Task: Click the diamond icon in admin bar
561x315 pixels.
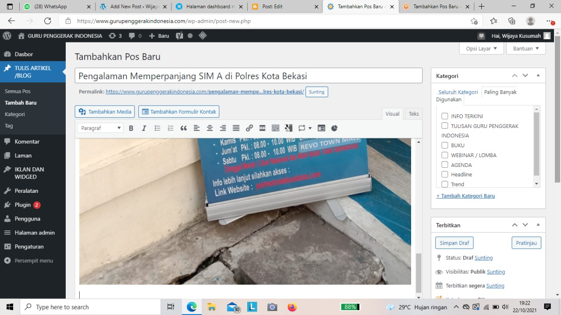Action: [202, 36]
